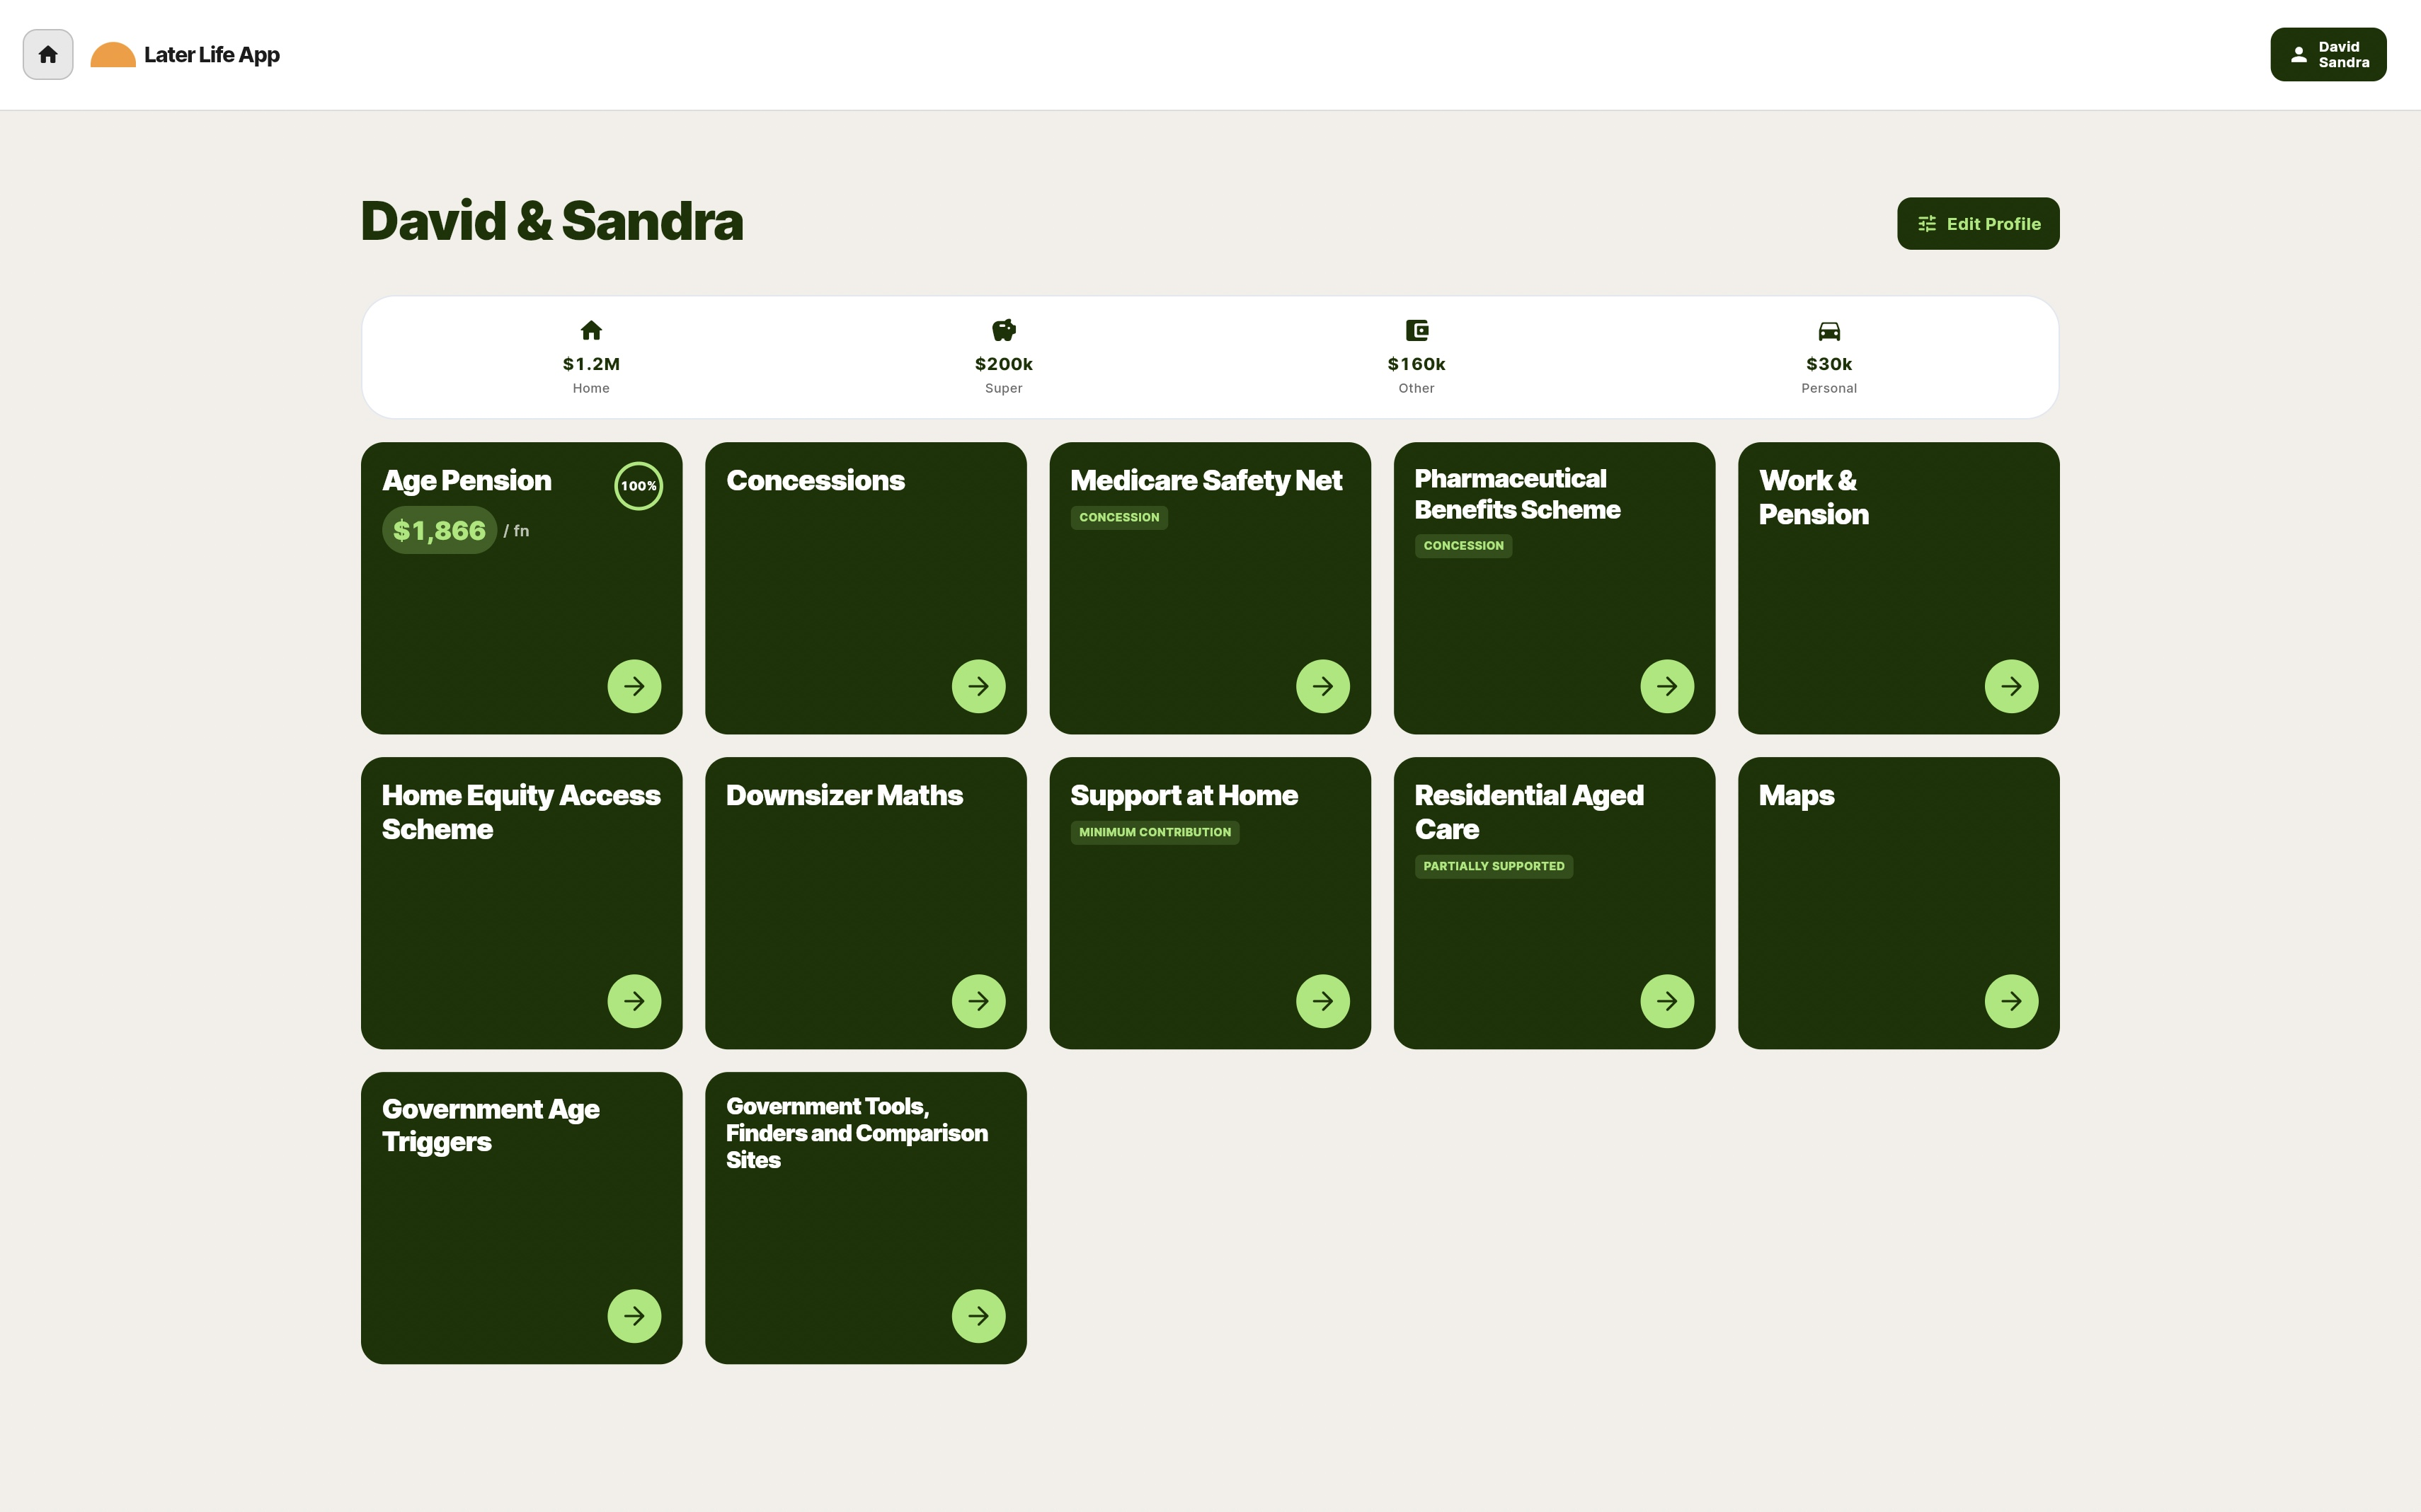Image resolution: width=2421 pixels, height=1512 pixels.
Task: Click Government Tools, Finders and Comparison Sites title
Action: (857, 1133)
